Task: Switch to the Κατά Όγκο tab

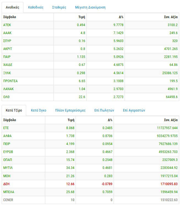Action: pos(39,110)
